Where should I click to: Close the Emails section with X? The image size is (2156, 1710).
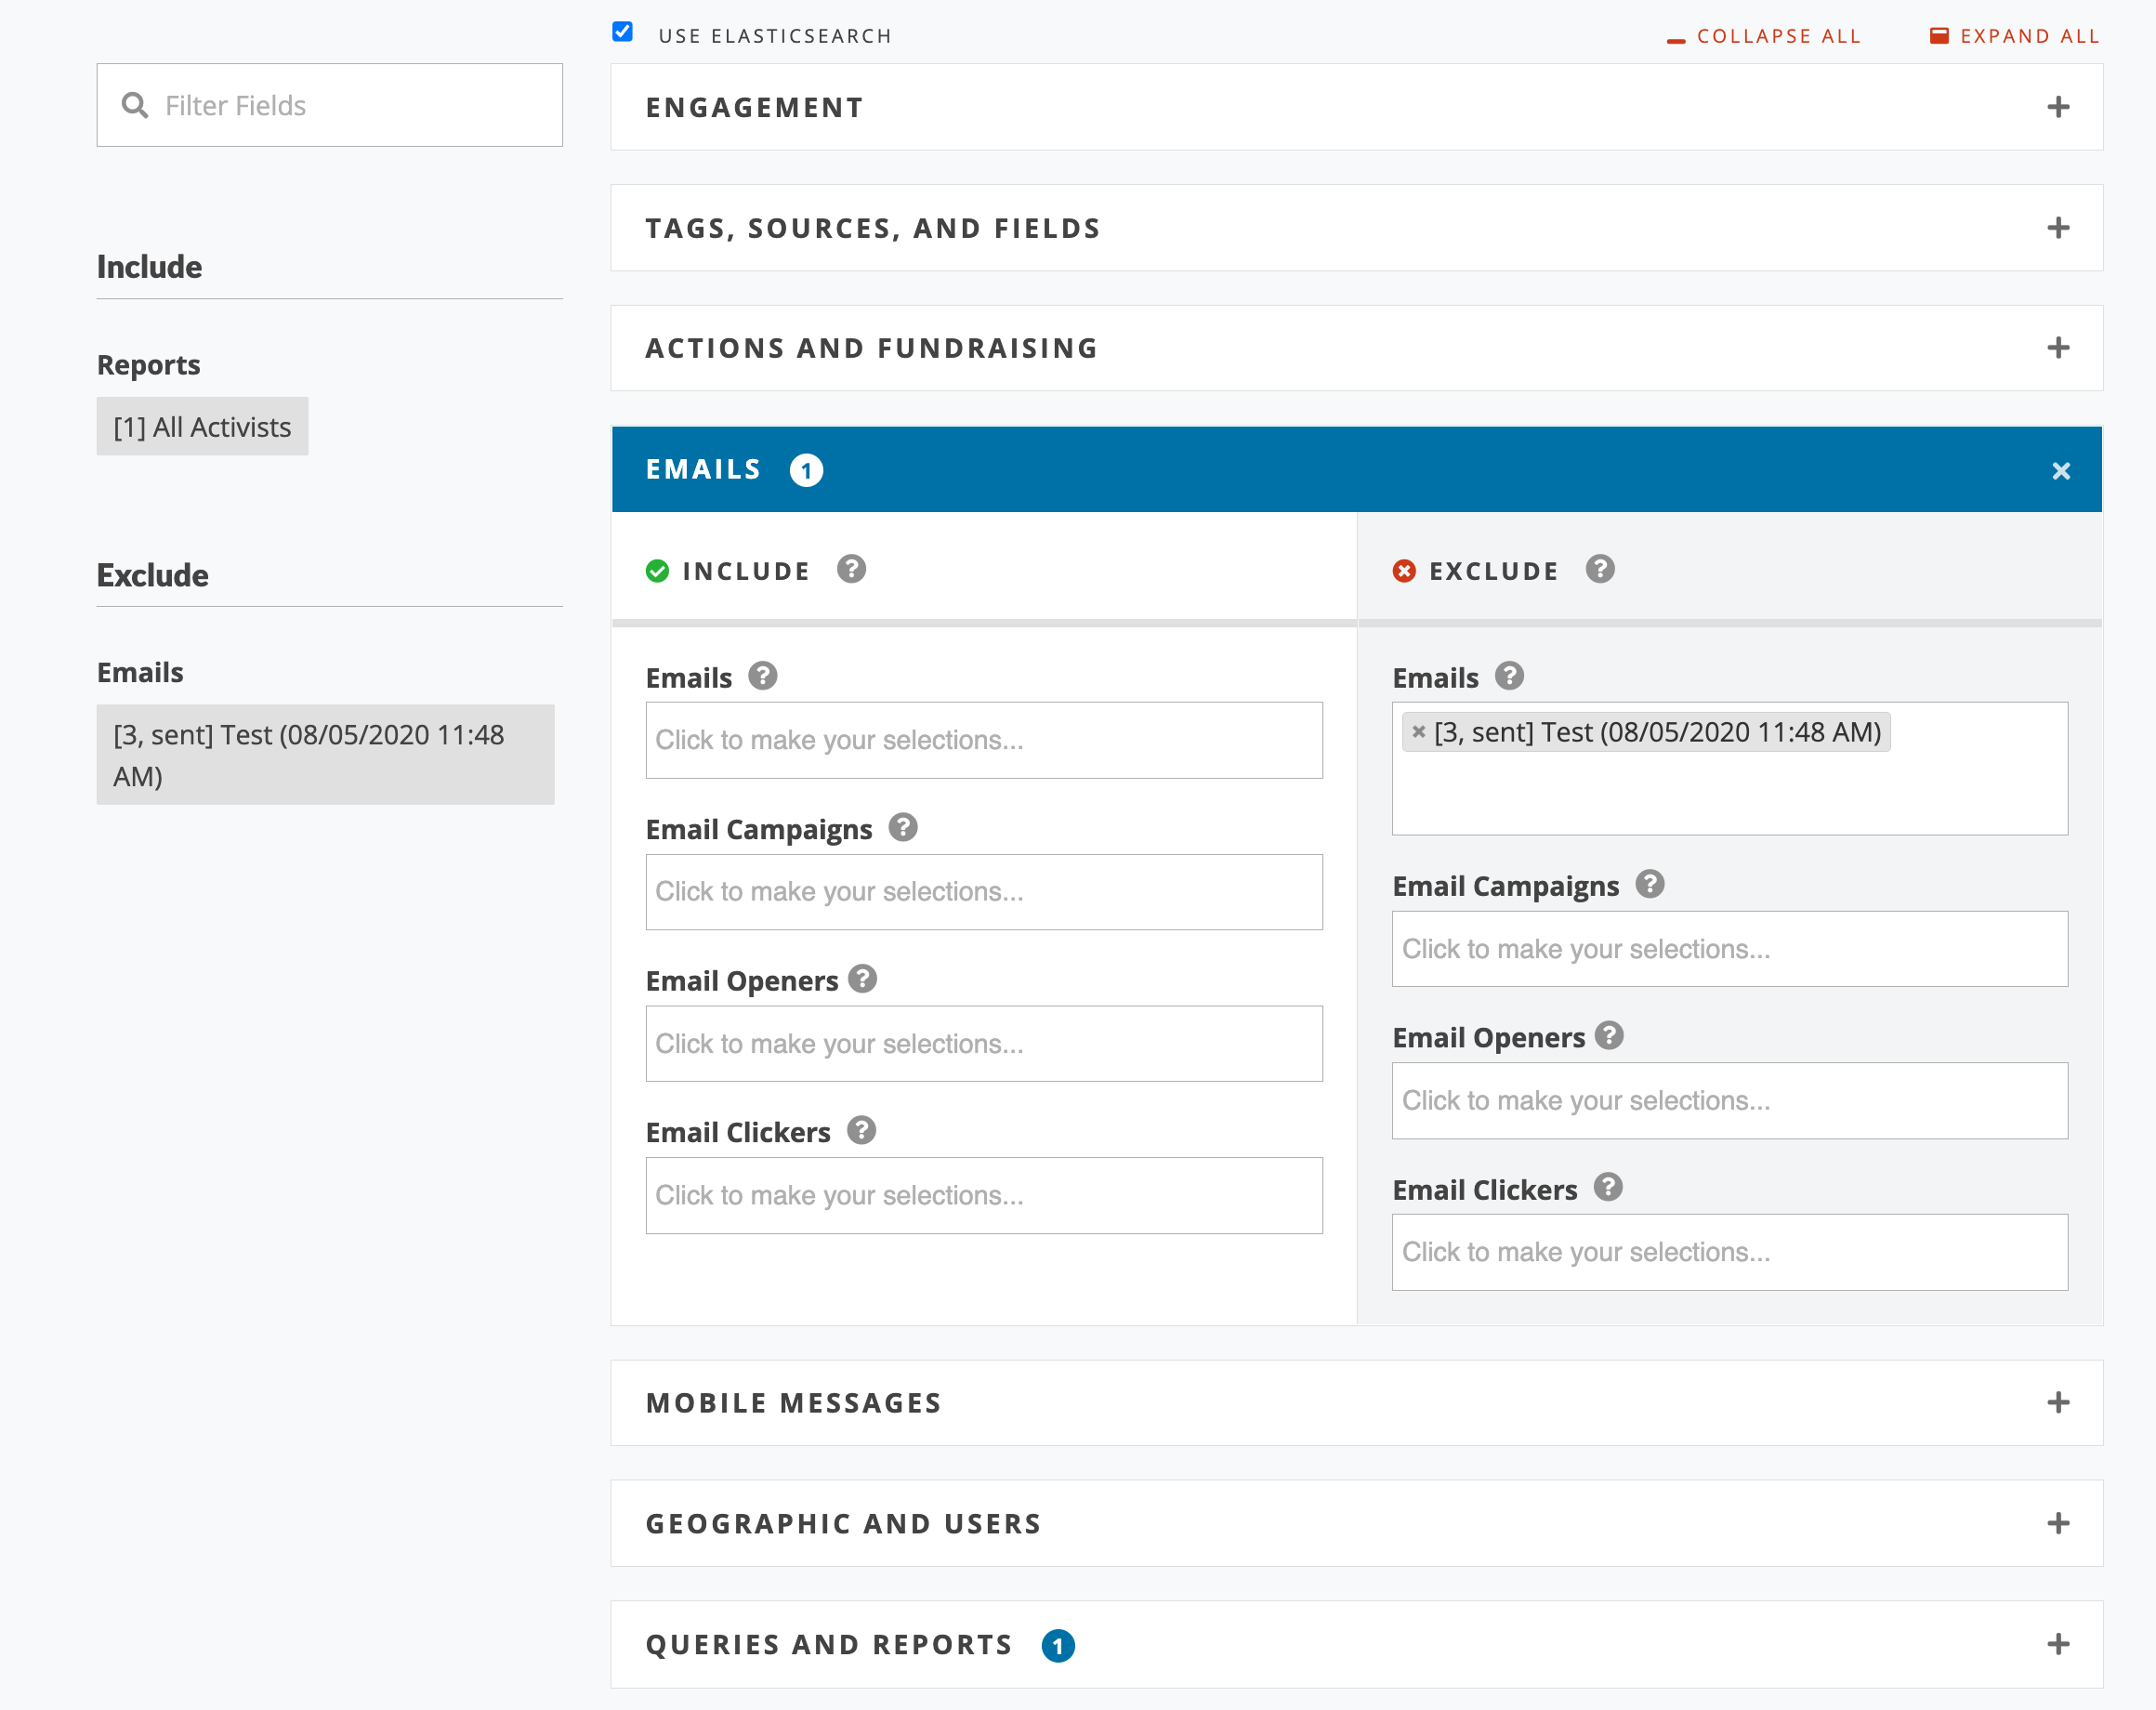(x=2060, y=470)
